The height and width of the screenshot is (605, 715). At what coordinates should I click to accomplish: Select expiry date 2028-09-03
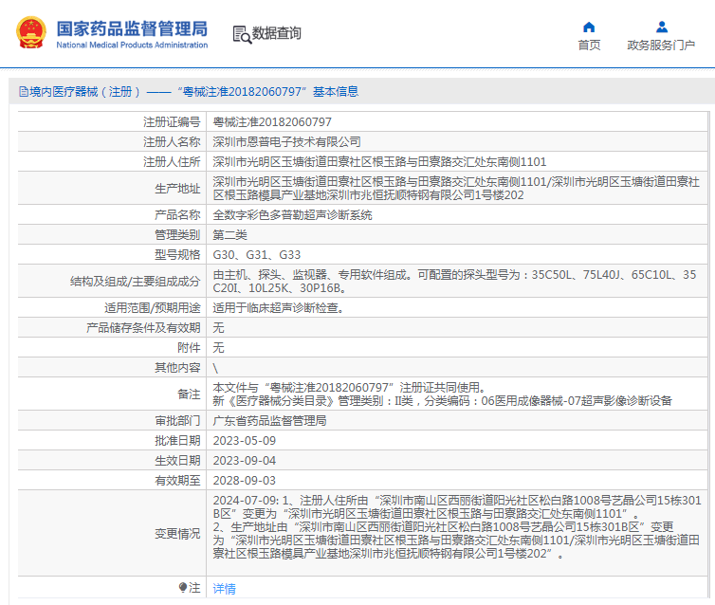coord(245,481)
